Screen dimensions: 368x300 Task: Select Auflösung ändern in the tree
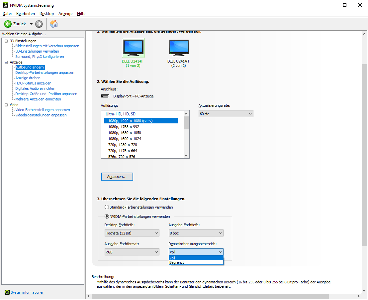pyautogui.click(x=30, y=67)
